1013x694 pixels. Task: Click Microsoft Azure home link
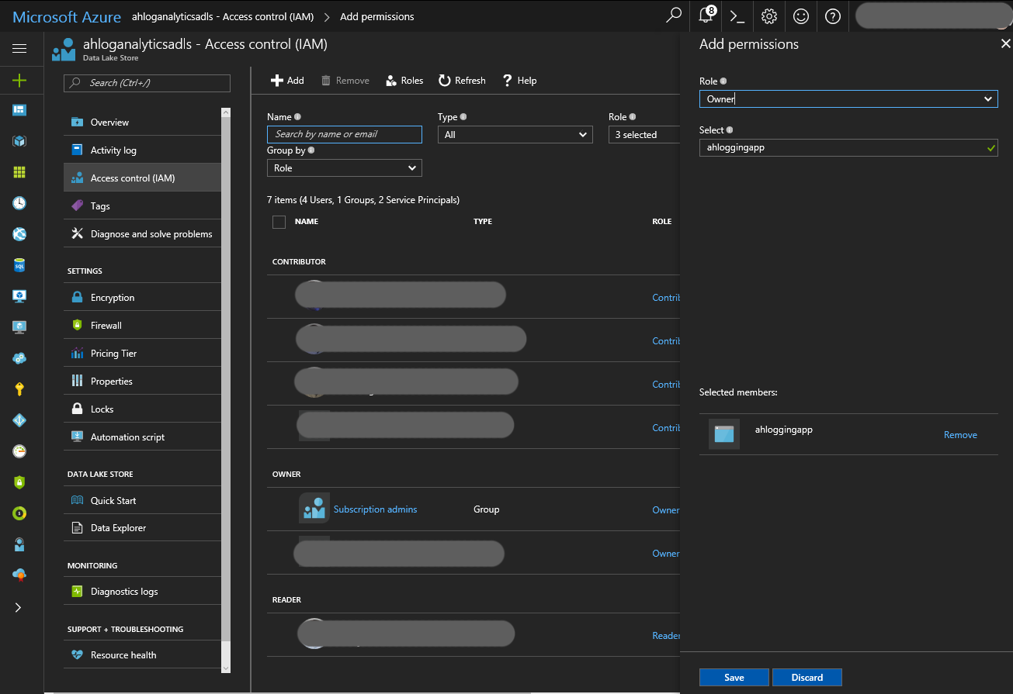[67, 16]
